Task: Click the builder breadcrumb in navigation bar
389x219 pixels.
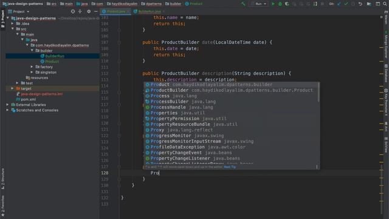Action: [x=173, y=4]
